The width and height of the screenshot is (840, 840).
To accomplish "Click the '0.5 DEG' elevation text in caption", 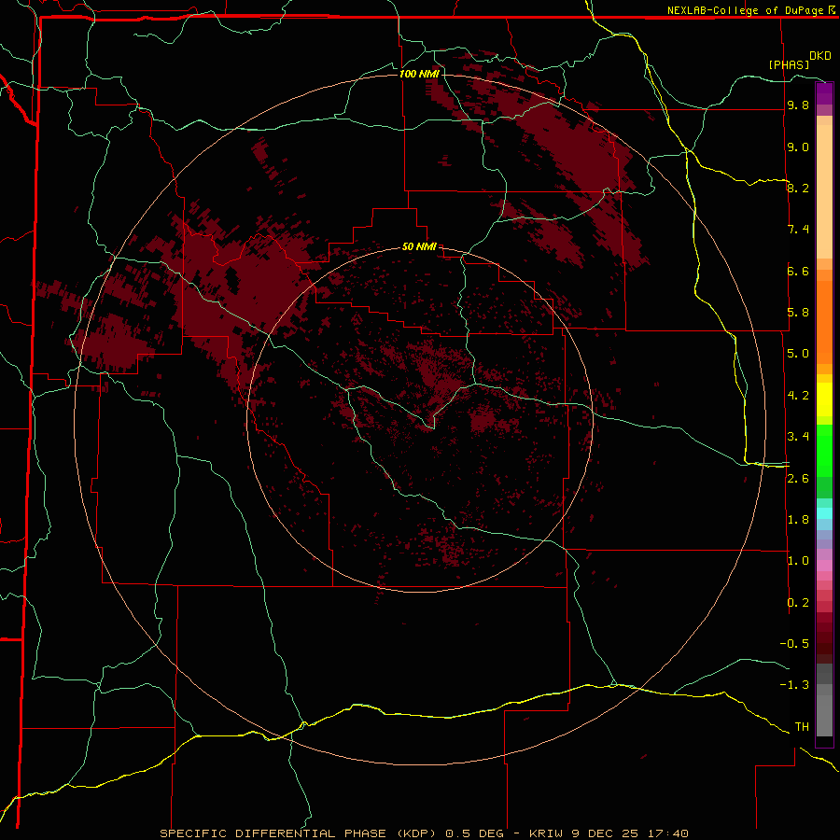I will pyautogui.click(x=475, y=833).
